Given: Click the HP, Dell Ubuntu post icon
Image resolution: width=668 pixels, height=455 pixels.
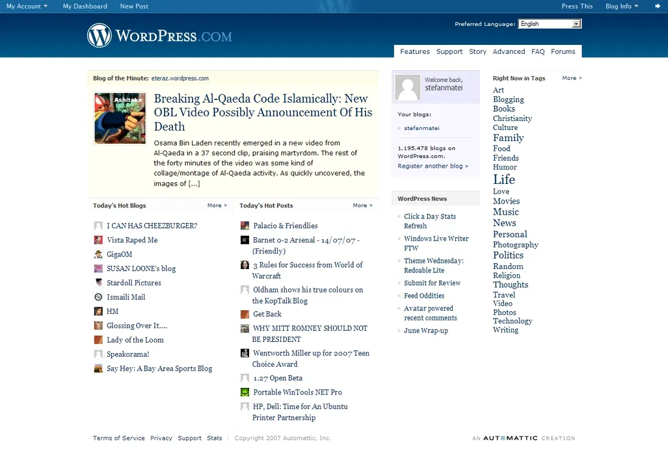Looking at the screenshot, I should point(245,406).
